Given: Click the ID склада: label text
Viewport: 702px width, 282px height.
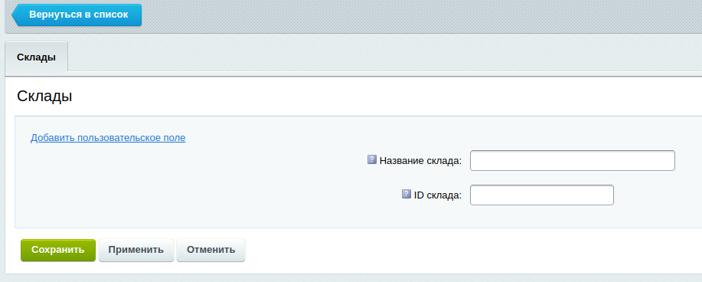Looking at the screenshot, I should [x=438, y=195].
